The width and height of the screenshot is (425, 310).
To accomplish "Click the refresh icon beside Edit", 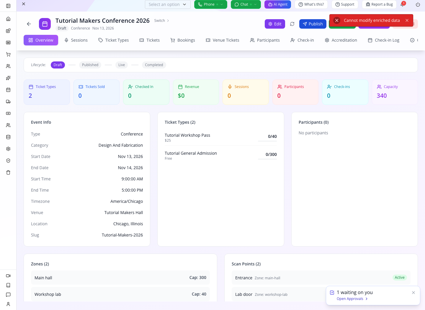I will point(292,24).
